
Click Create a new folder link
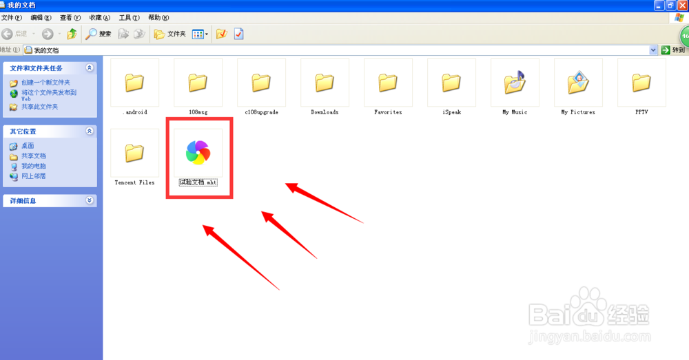45,82
